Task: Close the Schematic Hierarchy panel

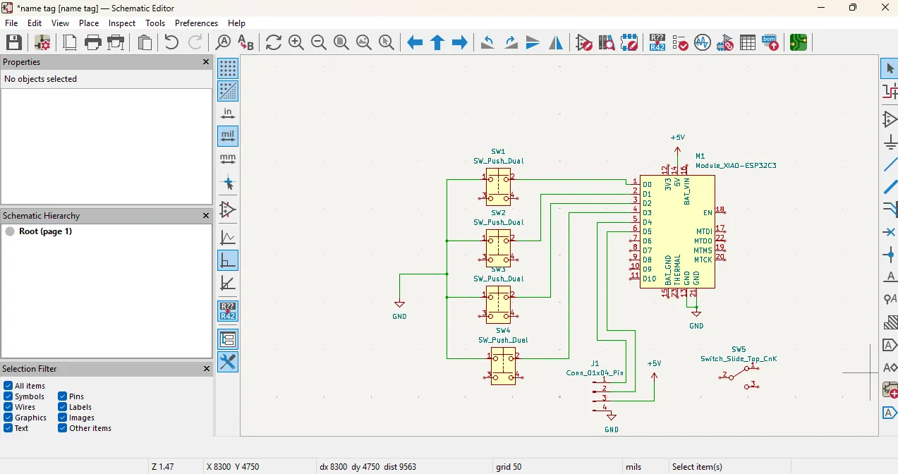Action: (206, 216)
